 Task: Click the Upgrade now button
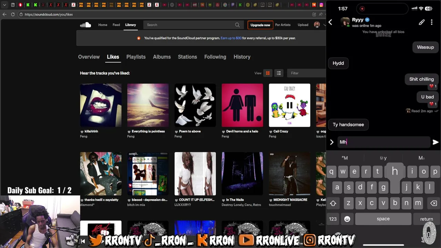click(260, 25)
